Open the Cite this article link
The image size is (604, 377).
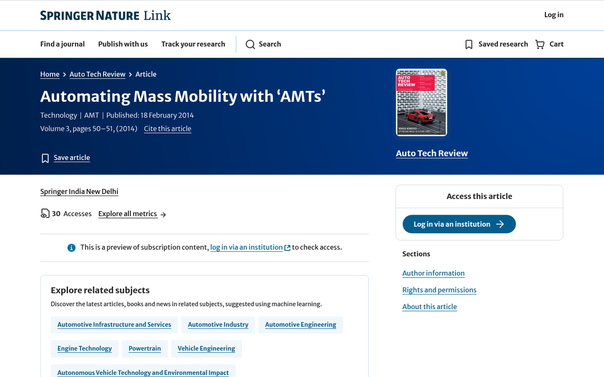click(x=168, y=129)
